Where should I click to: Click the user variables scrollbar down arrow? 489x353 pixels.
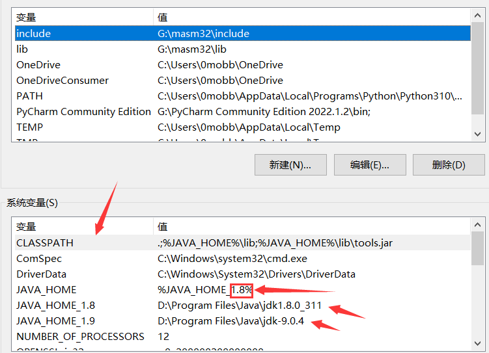pos(477,133)
